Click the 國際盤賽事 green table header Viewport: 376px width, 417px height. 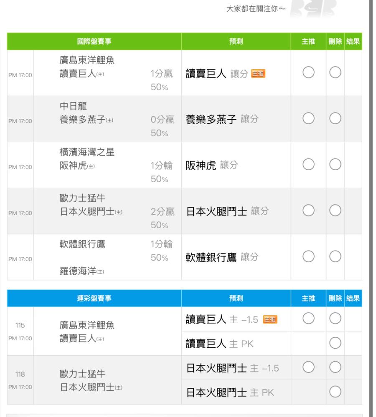[x=94, y=41]
